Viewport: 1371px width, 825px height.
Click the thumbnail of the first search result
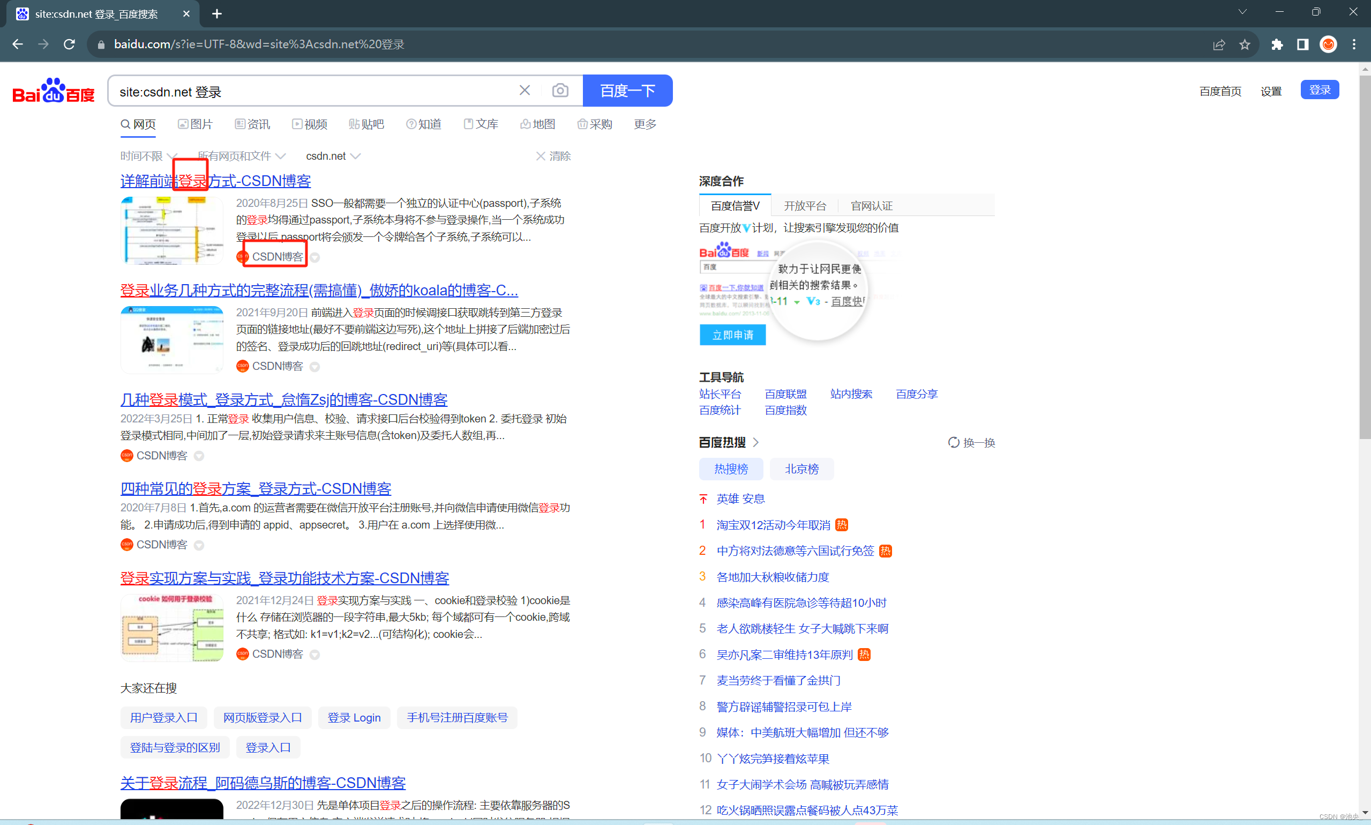[171, 230]
